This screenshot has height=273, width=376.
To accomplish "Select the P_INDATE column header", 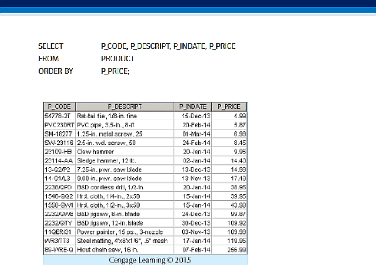I will tap(193, 107).
